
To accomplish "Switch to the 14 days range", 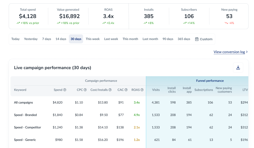I will click(x=61, y=39).
